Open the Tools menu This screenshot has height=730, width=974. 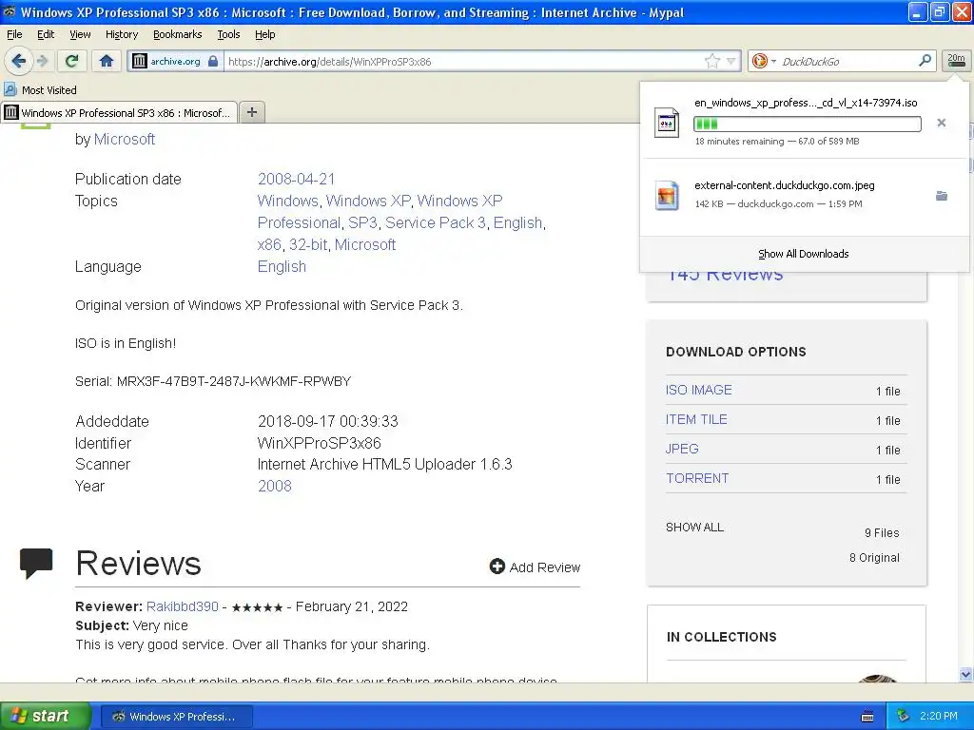[x=228, y=34]
